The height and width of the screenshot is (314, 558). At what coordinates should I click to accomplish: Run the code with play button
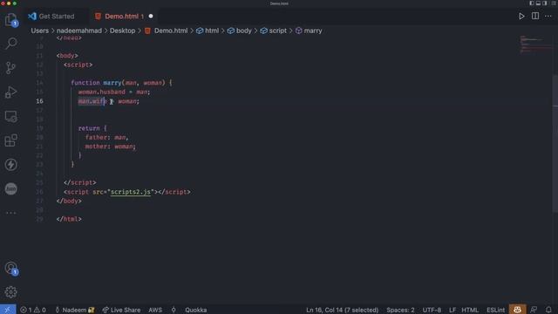(521, 16)
